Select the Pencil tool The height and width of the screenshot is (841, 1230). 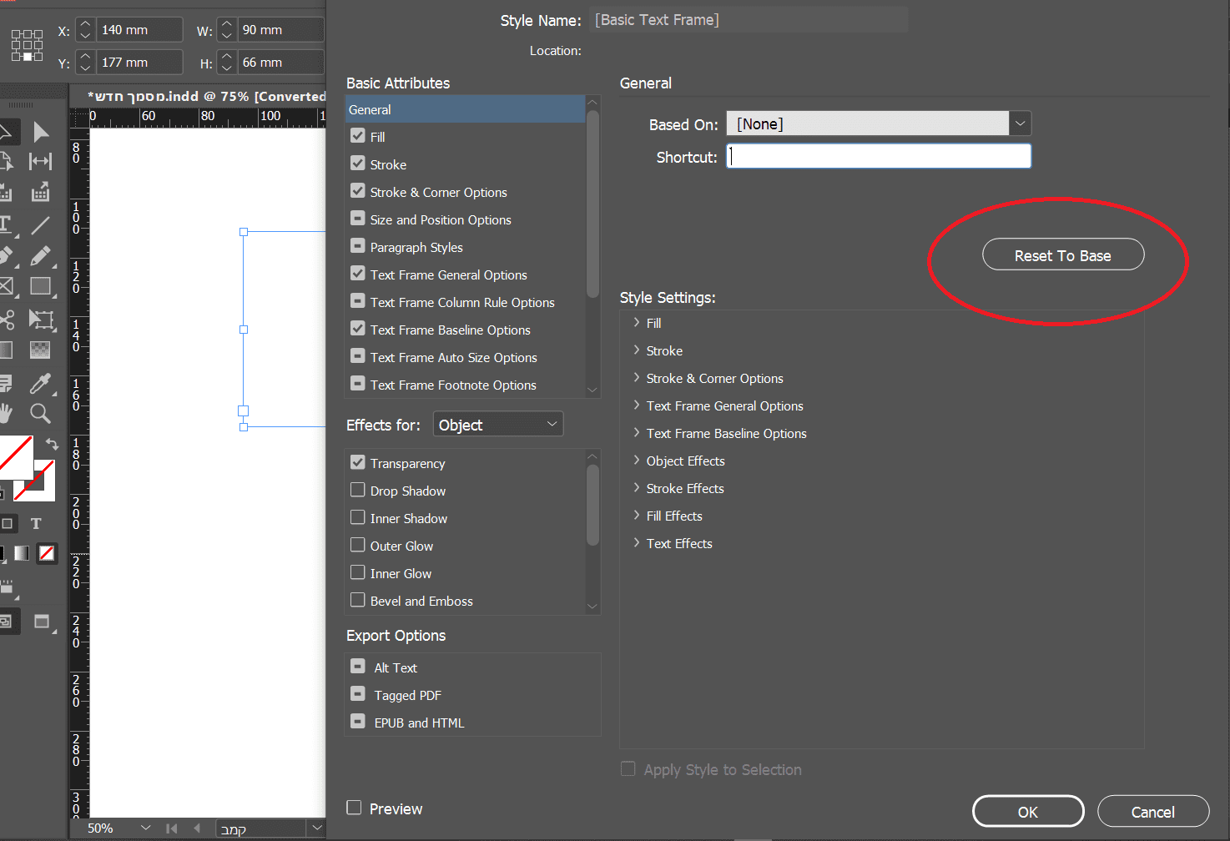(40, 256)
